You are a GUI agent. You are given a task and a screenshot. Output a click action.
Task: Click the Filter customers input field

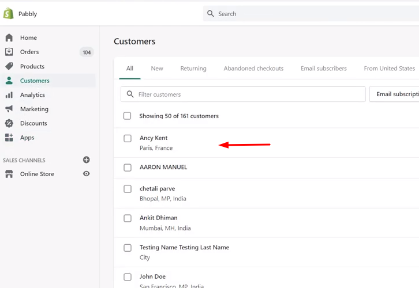point(243,94)
